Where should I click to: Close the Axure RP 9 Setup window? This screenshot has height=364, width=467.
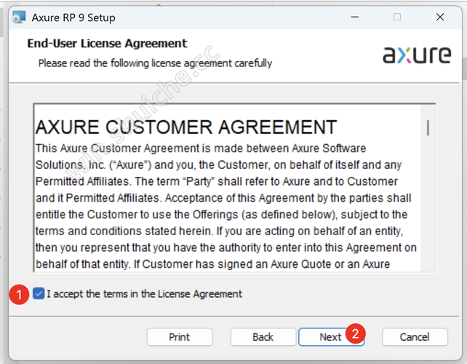pos(440,17)
